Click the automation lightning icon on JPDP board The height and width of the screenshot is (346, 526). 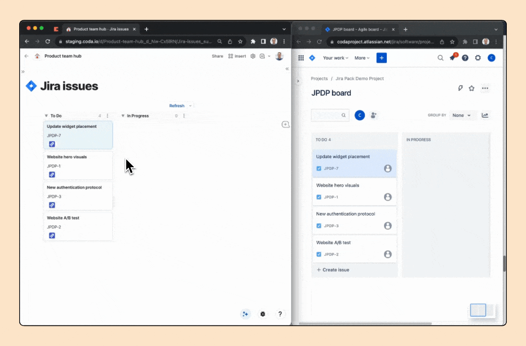click(x=460, y=88)
